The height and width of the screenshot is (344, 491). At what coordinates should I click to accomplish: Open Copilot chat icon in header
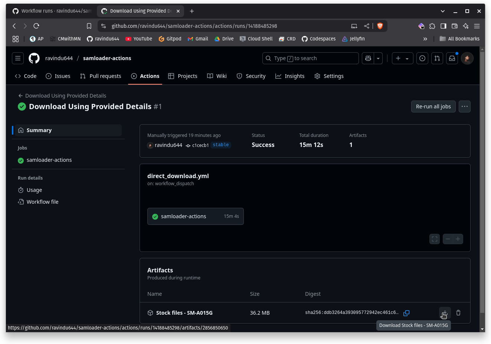(x=368, y=58)
